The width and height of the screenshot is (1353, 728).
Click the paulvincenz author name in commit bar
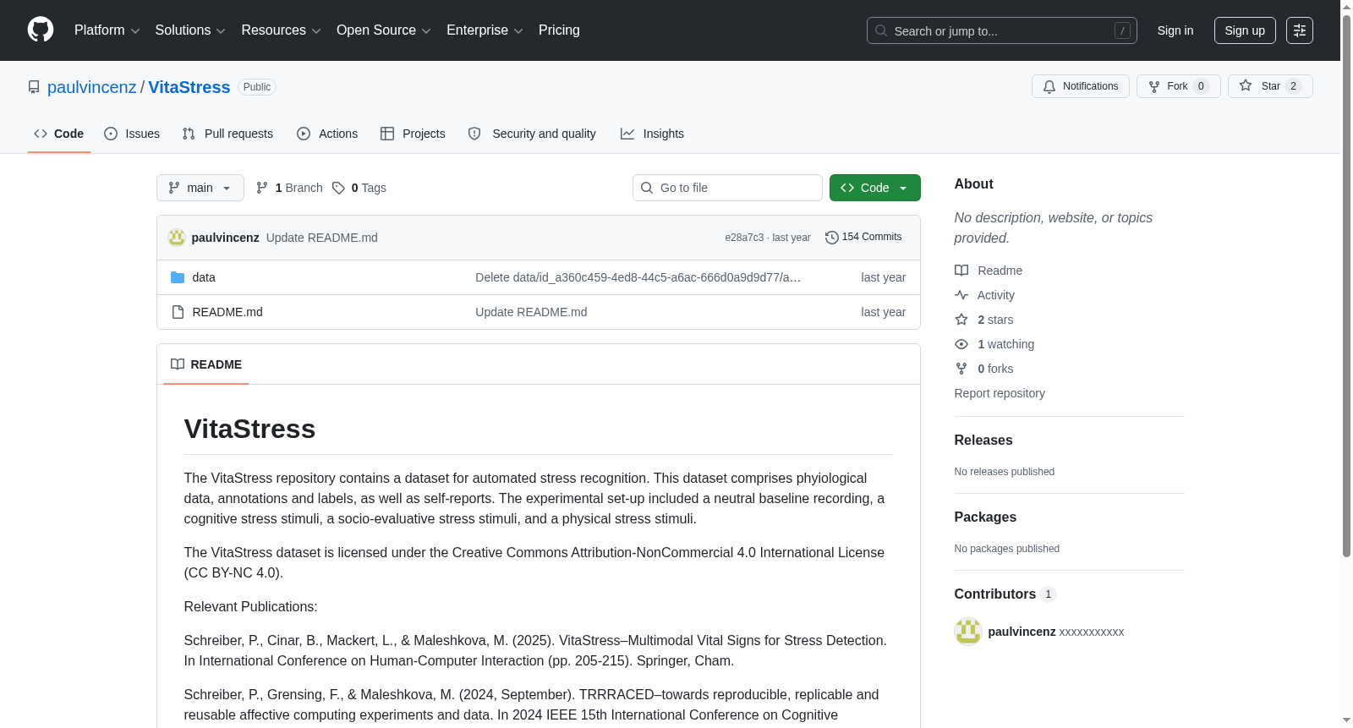tap(226, 238)
